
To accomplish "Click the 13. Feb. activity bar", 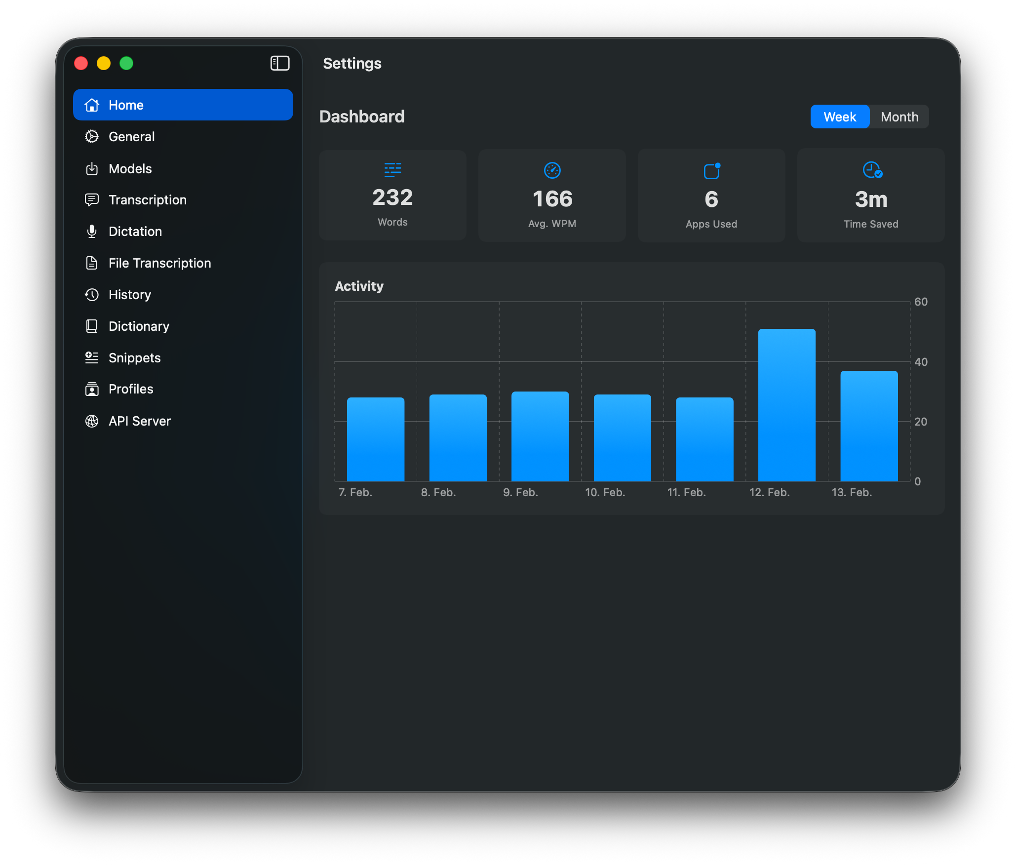I will (869, 426).
